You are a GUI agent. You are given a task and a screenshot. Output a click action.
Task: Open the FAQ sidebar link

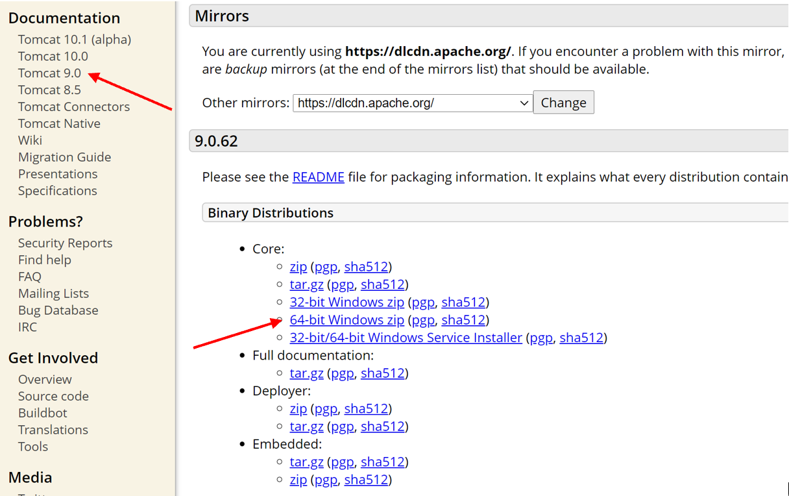[x=30, y=277]
